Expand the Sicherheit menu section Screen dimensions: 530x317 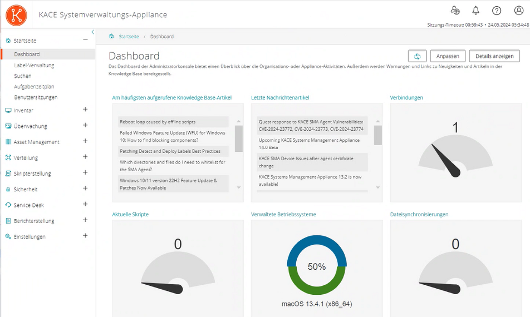[85, 189]
